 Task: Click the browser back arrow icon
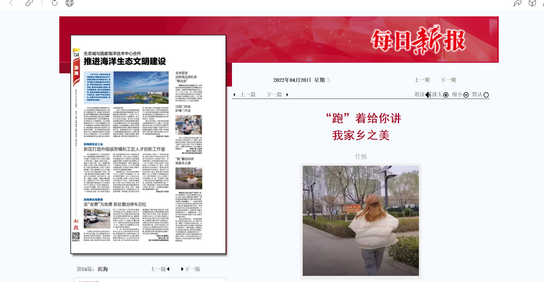pos(11,3)
